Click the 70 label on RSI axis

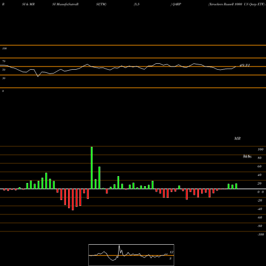[4, 61]
